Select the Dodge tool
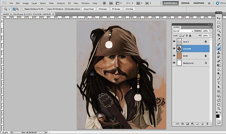226x134 pixels. (x=219, y=74)
